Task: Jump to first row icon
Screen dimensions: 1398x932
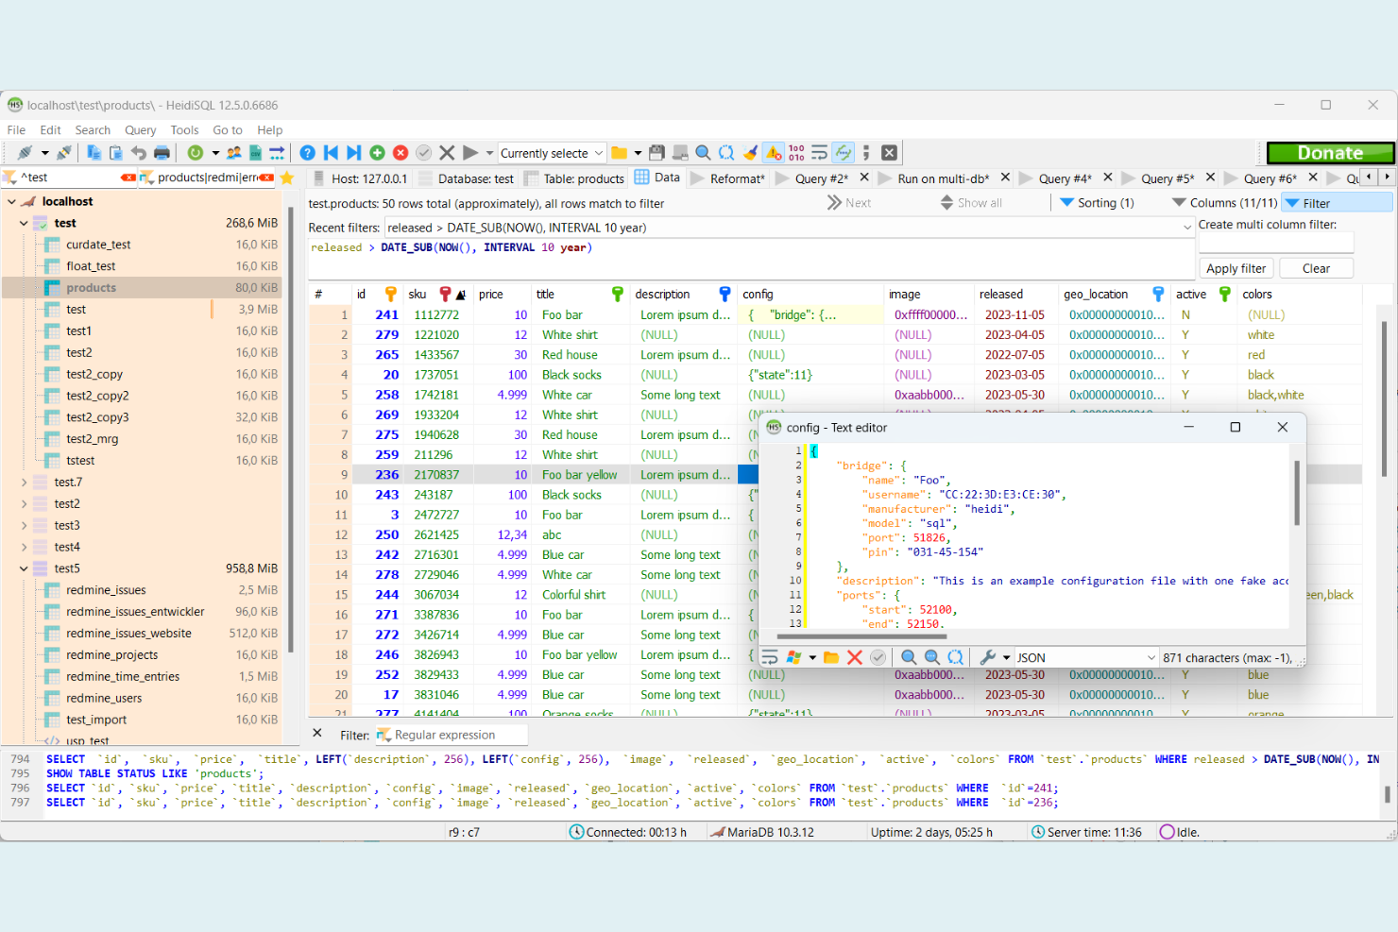Action: click(x=331, y=153)
